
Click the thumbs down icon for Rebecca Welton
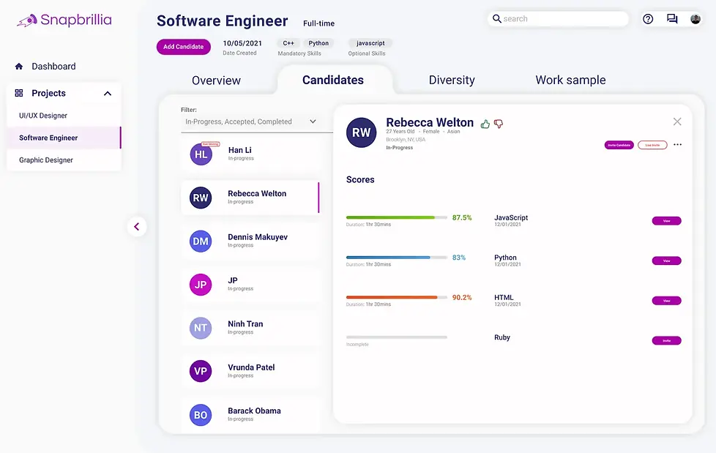498,124
